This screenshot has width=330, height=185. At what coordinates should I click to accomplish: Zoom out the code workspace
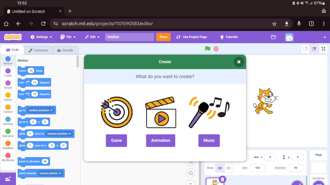click(191, 173)
